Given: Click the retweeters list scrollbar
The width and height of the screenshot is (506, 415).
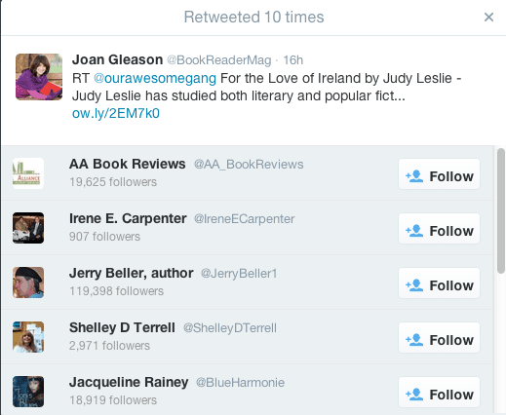Looking at the screenshot, I should click(x=501, y=210).
